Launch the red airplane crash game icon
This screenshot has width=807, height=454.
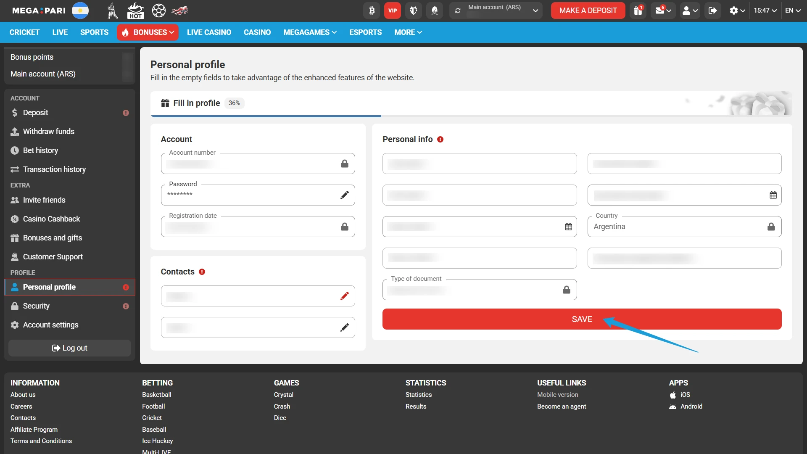tap(180, 11)
